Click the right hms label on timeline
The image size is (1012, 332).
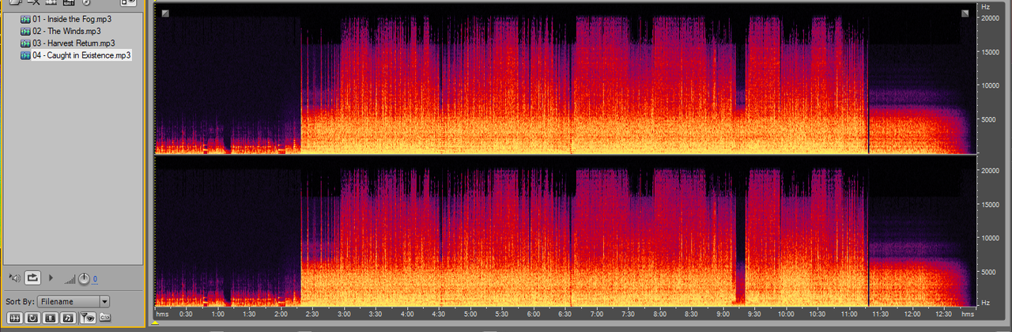tap(967, 314)
